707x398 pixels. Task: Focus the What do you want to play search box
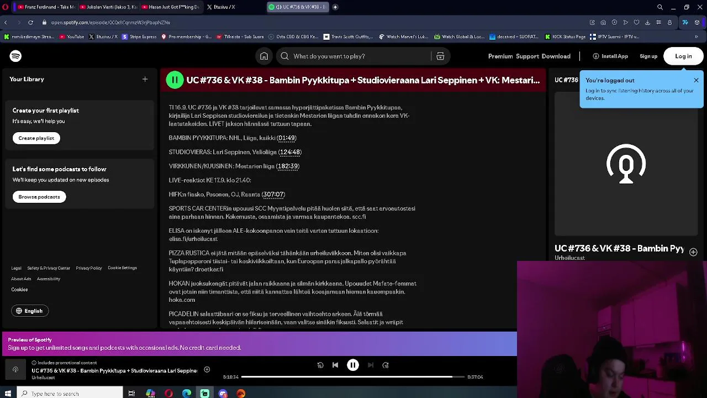[353, 56]
